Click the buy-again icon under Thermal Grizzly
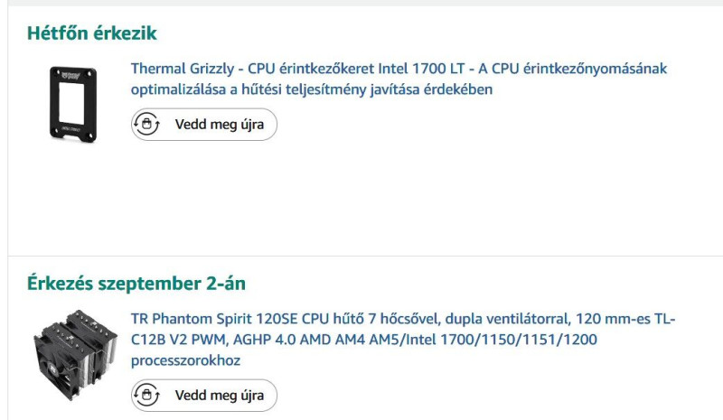The height and width of the screenshot is (420, 723). [146, 124]
